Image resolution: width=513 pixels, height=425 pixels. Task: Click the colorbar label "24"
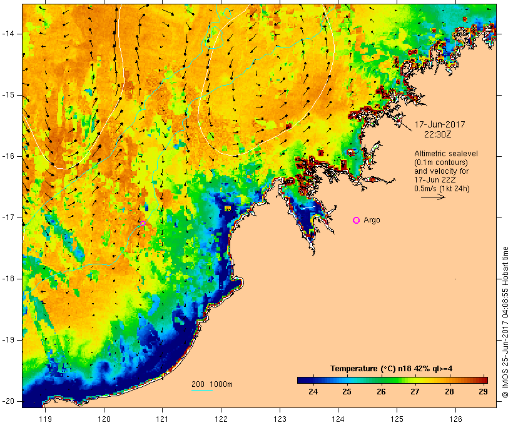coord(313,391)
